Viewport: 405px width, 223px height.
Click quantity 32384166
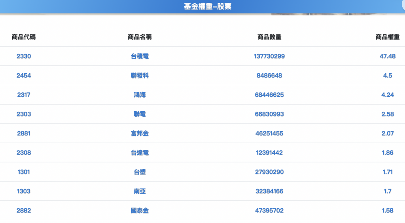269,191
